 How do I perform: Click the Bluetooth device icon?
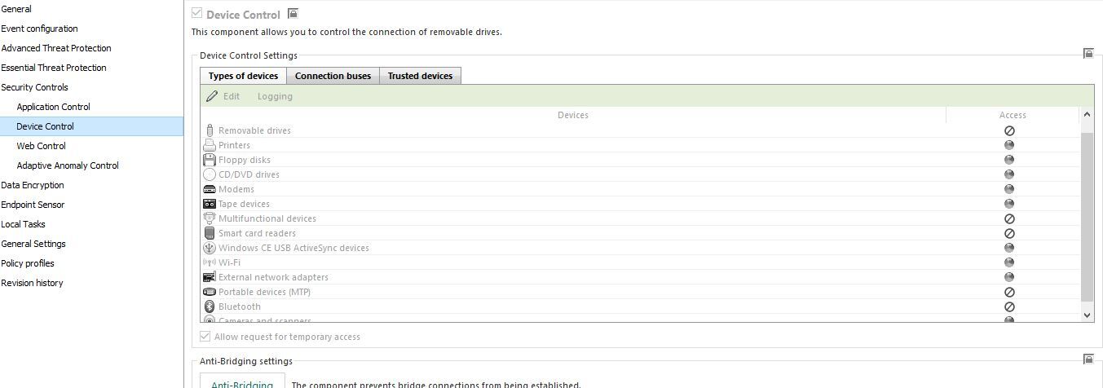(210, 306)
